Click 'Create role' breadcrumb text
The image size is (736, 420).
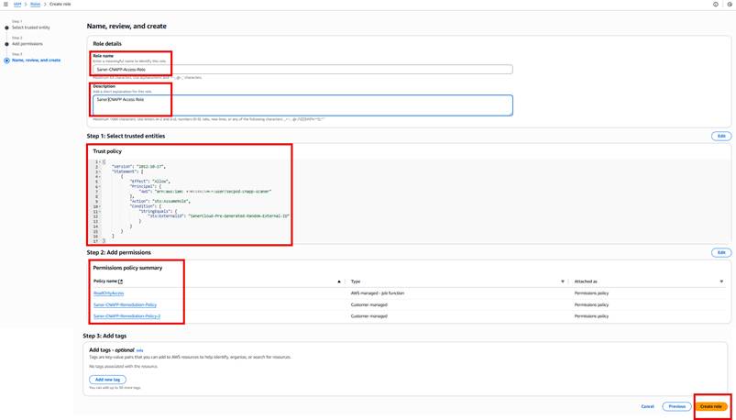click(60, 5)
